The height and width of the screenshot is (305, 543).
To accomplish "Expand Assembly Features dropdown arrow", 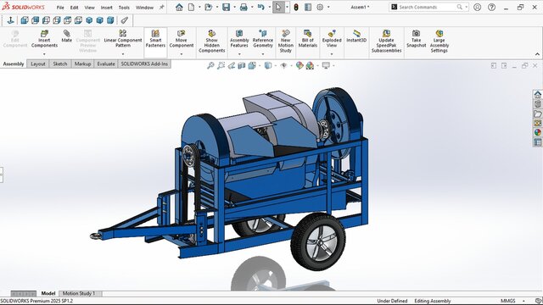I will (239, 54).
